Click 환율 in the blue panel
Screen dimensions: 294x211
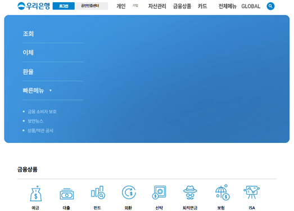[x=28, y=71]
